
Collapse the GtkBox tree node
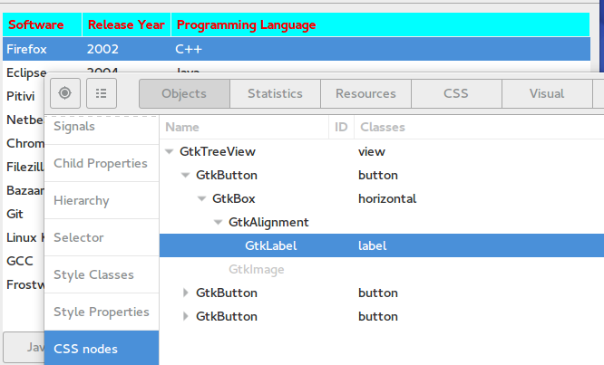(202, 198)
